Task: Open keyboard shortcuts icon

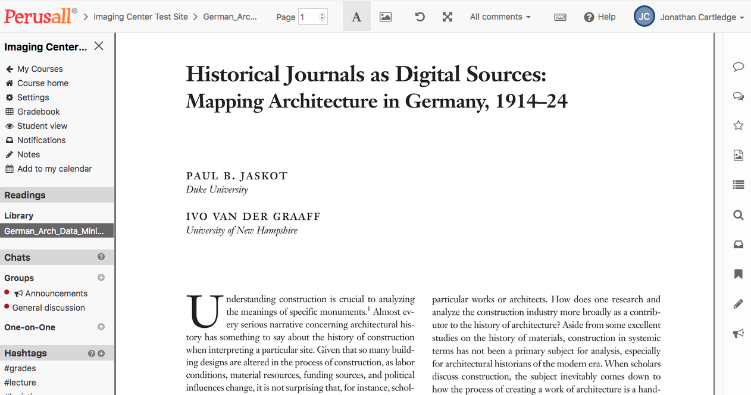Action: [560, 17]
